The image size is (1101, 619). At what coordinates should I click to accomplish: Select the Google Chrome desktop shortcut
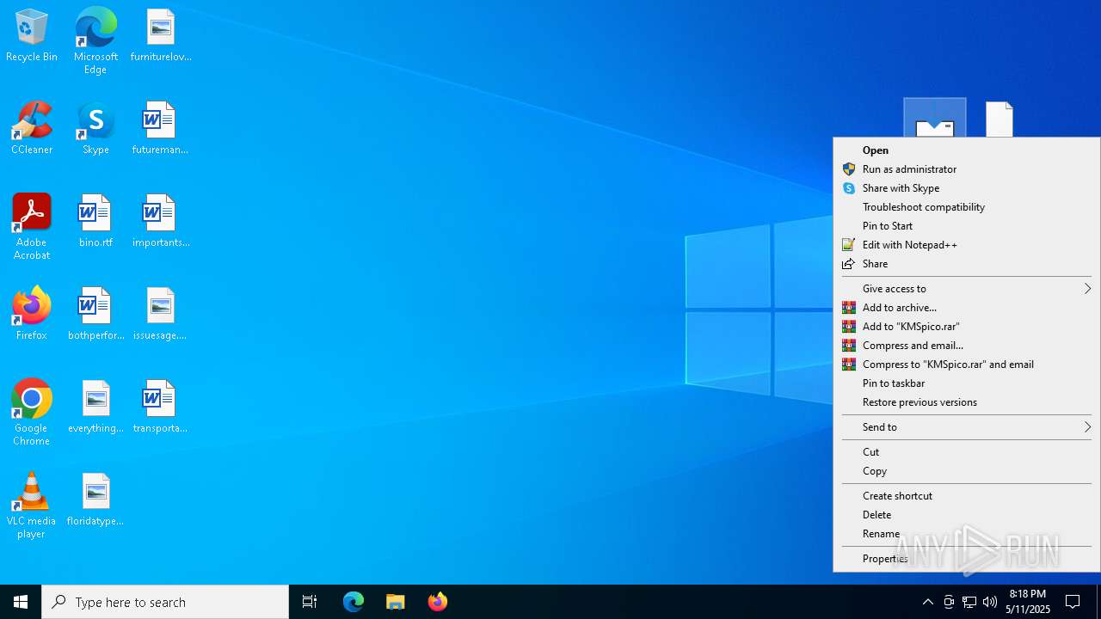tap(32, 413)
